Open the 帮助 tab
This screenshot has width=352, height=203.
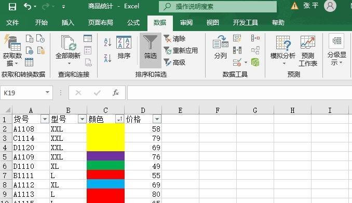(x=278, y=23)
